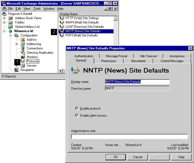Viewport: 194px width, 163px height.
Task: Click the Administrative note input field
Action: point(130,137)
